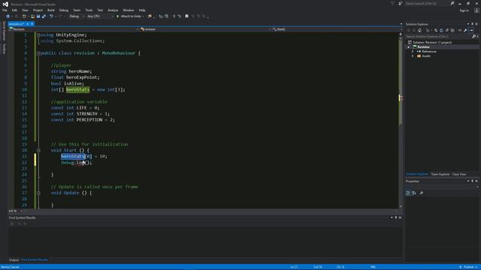Click the Attach to Unity button
The image size is (481, 270).
129,16
